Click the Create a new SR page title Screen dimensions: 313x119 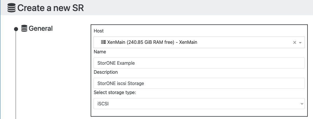pos(50,8)
